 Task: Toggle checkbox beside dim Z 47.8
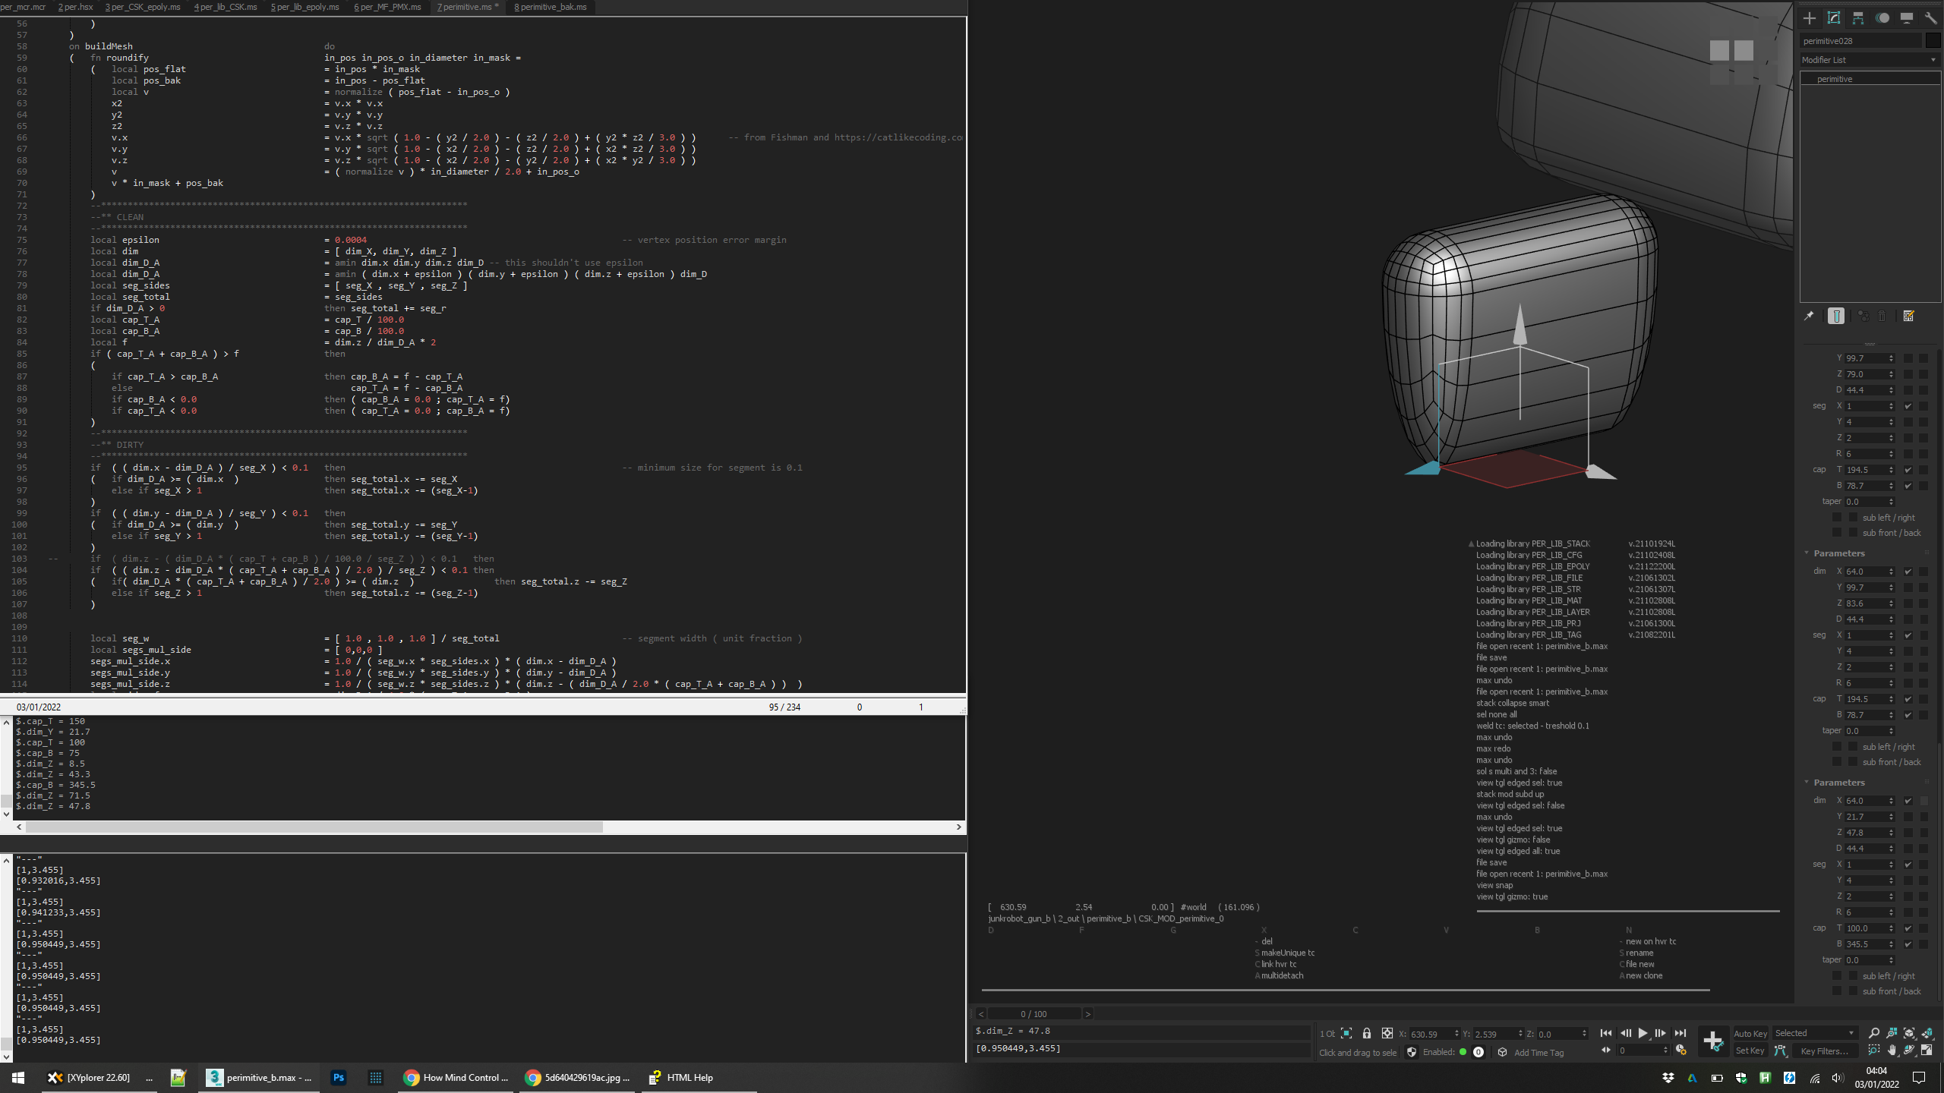(1908, 833)
